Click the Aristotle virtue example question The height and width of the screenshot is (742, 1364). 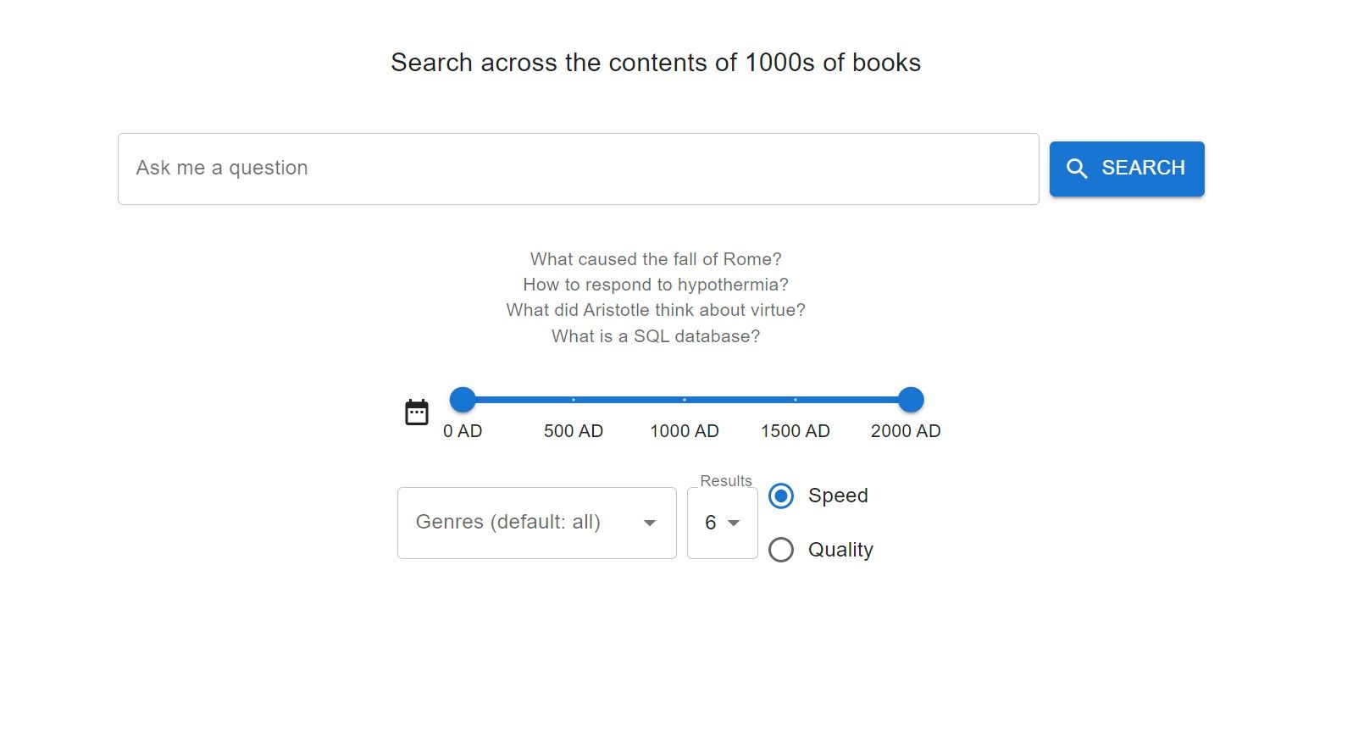(x=655, y=311)
